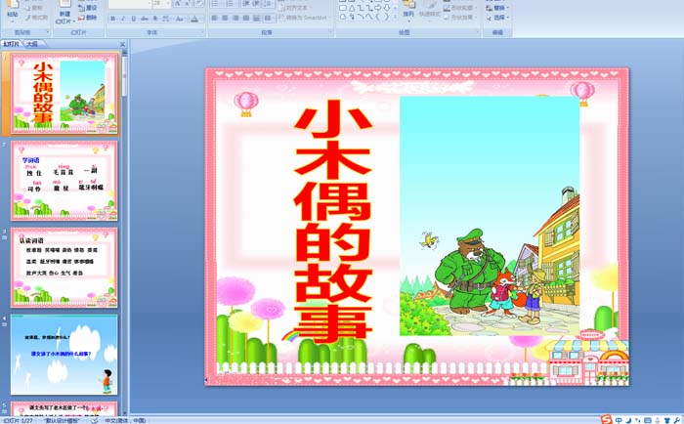684x424 pixels.
Task: Open Quick Styles (快速样式) gallery
Action: click(x=430, y=11)
